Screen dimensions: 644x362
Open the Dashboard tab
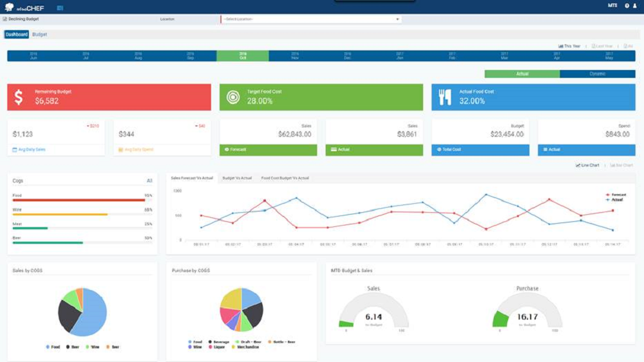17,35
